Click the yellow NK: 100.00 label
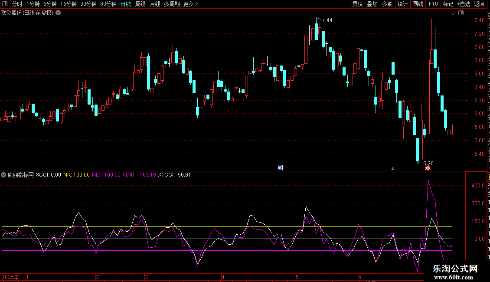The width and height of the screenshot is (490, 282). point(76,175)
